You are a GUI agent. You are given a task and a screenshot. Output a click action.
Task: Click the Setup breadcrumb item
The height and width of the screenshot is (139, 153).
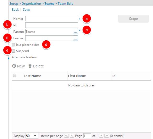[14, 4]
